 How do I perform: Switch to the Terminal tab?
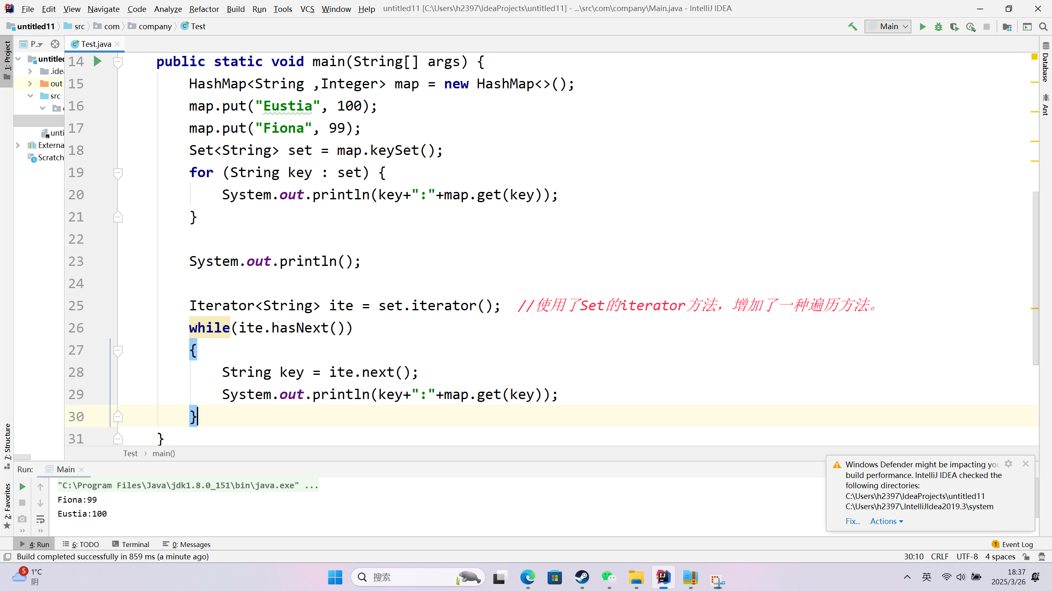(x=131, y=544)
